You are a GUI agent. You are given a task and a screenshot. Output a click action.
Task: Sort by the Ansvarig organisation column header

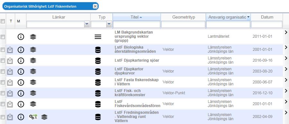point(227,17)
